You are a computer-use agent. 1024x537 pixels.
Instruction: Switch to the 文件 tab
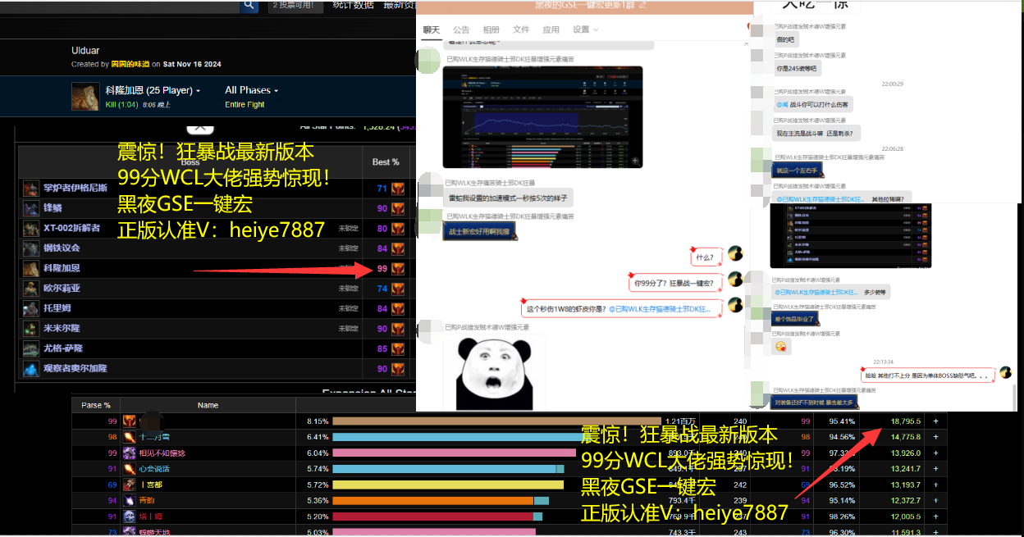pyautogui.click(x=521, y=30)
